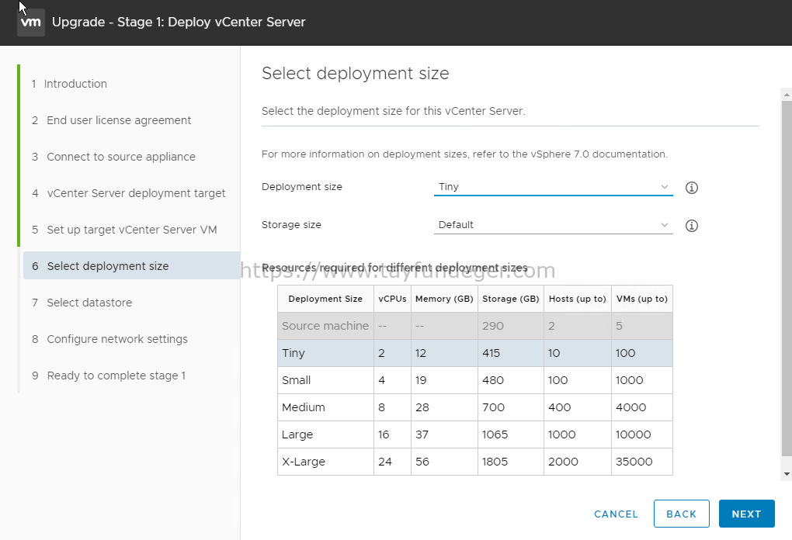Click hosts value 400 in Medium row
Image resolution: width=792 pixels, height=540 pixels.
coord(560,407)
